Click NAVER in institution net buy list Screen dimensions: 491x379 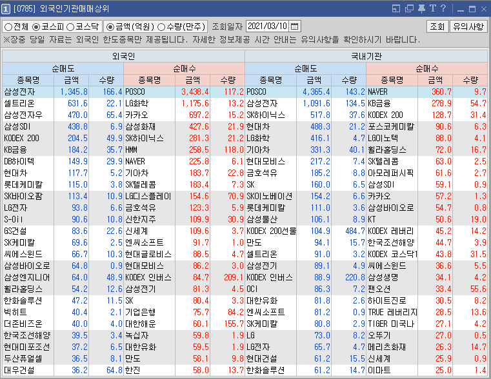click(x=377, y=92)
